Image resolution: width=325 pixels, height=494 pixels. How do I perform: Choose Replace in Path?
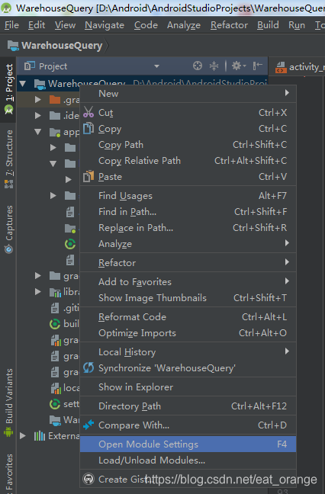188,227
